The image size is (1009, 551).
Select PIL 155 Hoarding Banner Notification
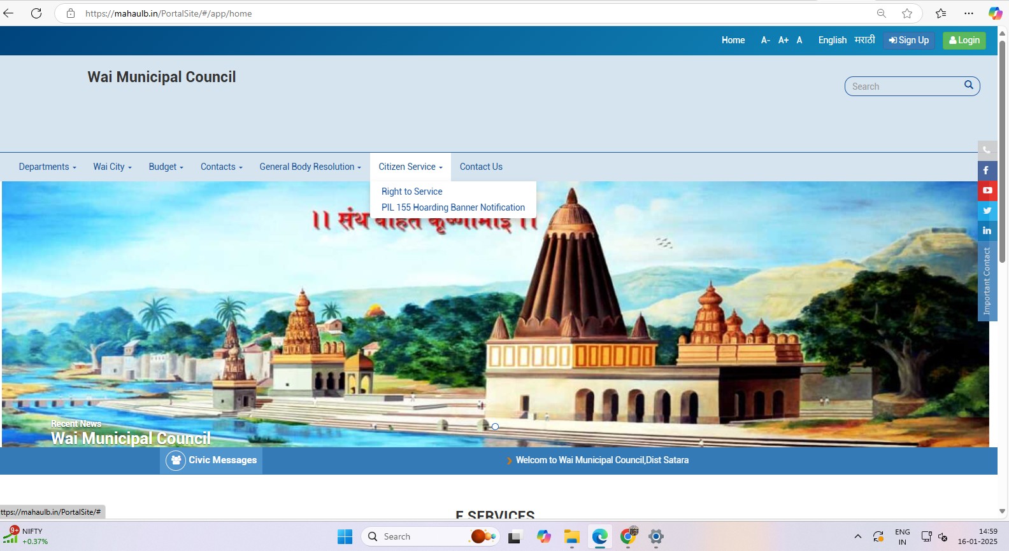tap(453, 207)
